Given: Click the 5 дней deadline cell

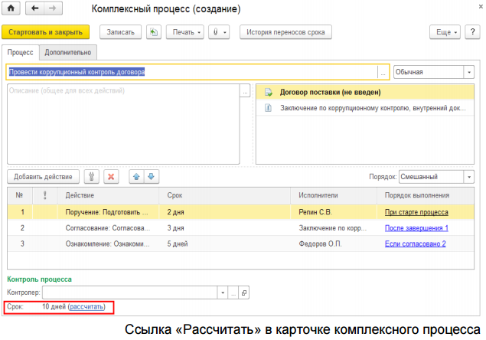Looking at the screenshot, I should coord(225,244).
